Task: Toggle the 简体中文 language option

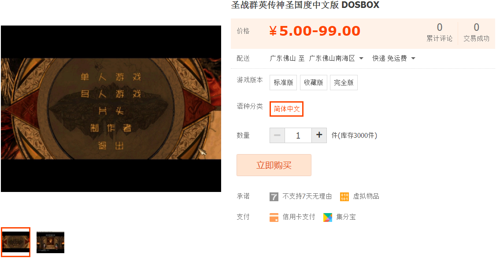Action: click(287, 109)
